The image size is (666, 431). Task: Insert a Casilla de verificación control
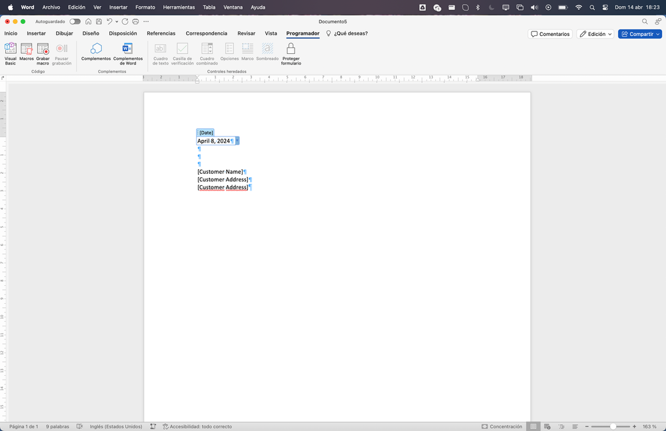[x=182, y=53]
